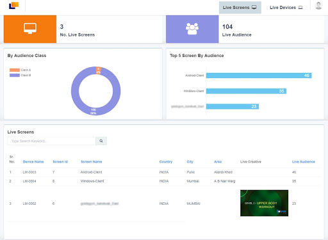Screen dimensions: 328x240
Task: Click the Type Search Keyword field
Action: coord(51,141)
